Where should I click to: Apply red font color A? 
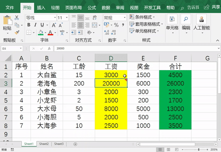pos(51,33)
